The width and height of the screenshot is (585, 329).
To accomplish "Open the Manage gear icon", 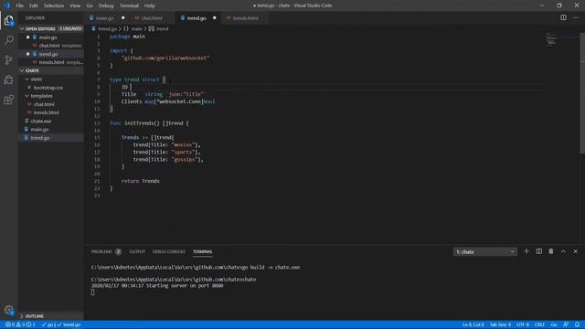I will coord(8,310).
